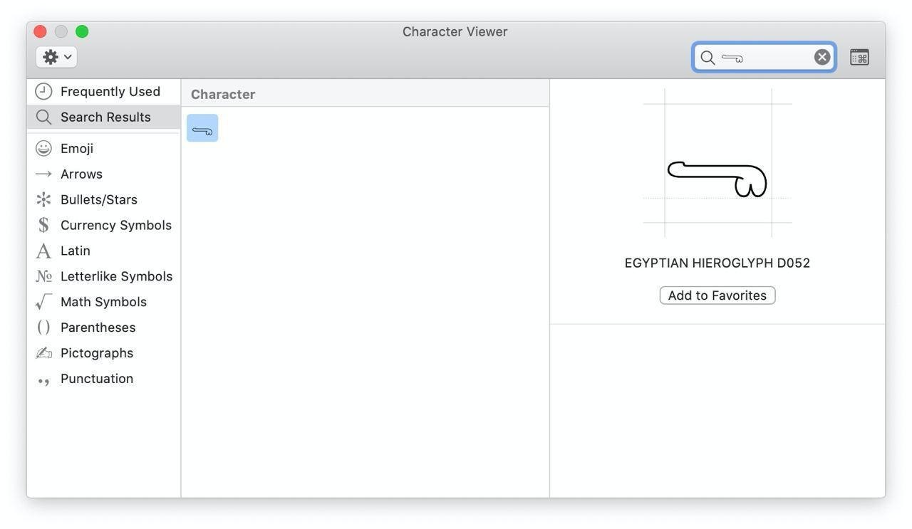Collapse the Character Viewer using the keyboard icon

pyautogui.click(x=859, y=58)
